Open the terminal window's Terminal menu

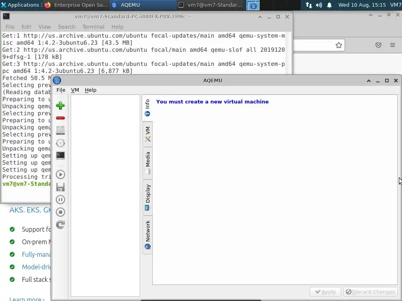pyautogui.click(x=93, y=27)
